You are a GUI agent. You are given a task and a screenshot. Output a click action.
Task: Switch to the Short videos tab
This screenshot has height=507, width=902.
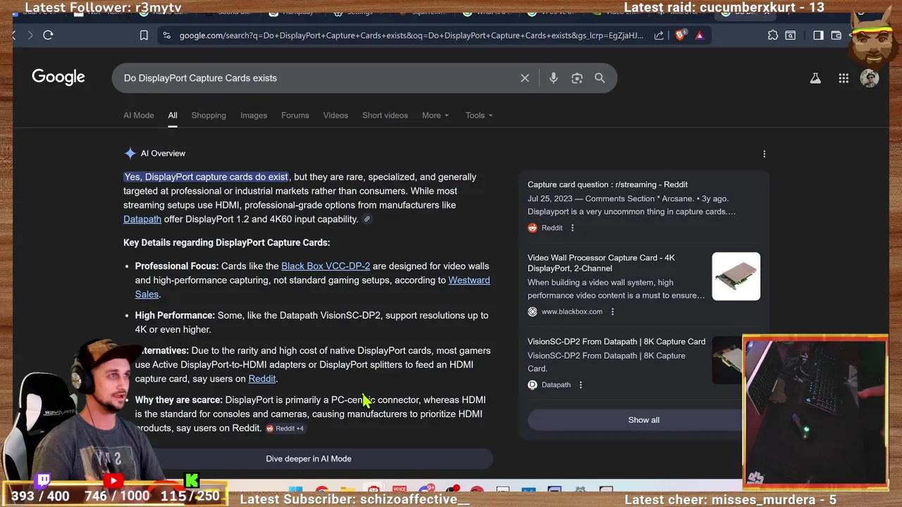tap(385, 115)
